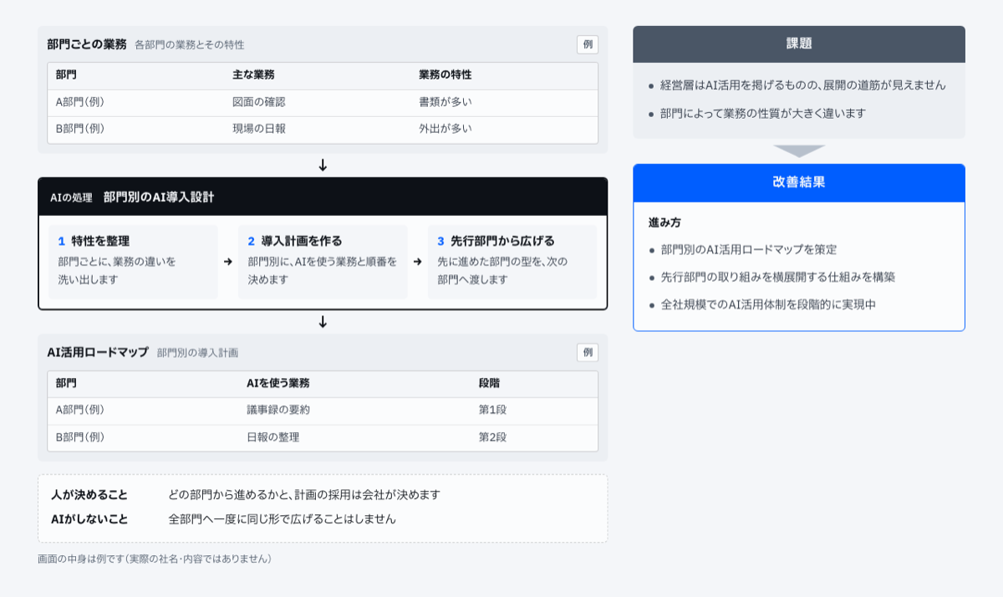Click the AI活用ロードマップ panel title
Viewport: 1003px width, 597px height.
click(98, 352)
